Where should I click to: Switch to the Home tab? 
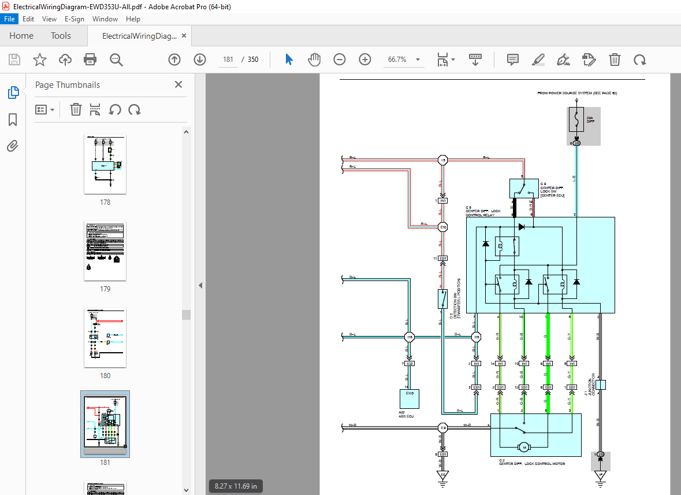[21, 35]
